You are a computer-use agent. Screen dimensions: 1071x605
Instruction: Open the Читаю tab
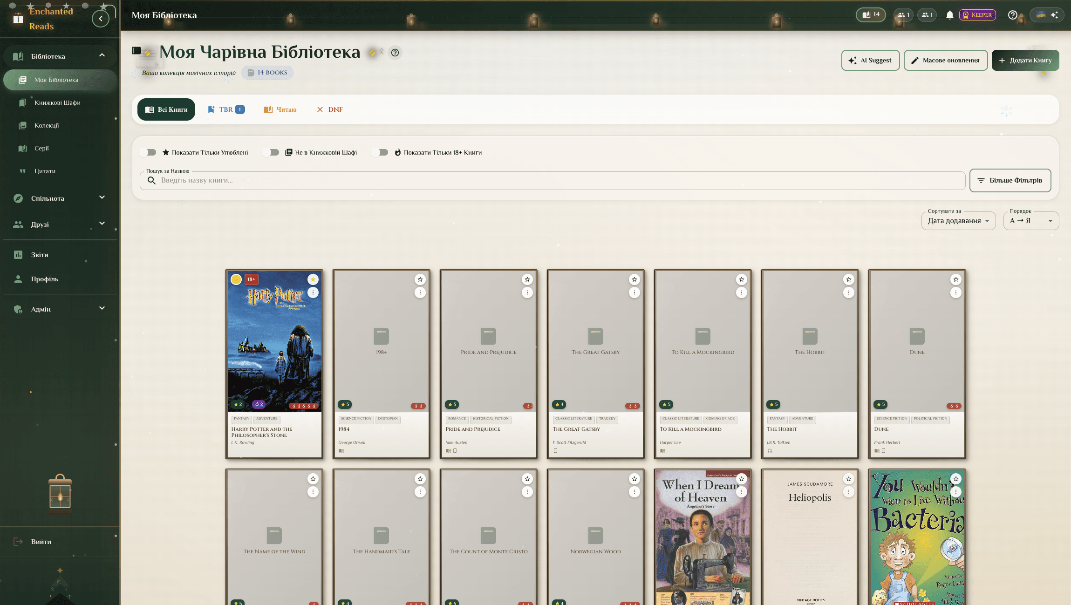pos(280,109)
